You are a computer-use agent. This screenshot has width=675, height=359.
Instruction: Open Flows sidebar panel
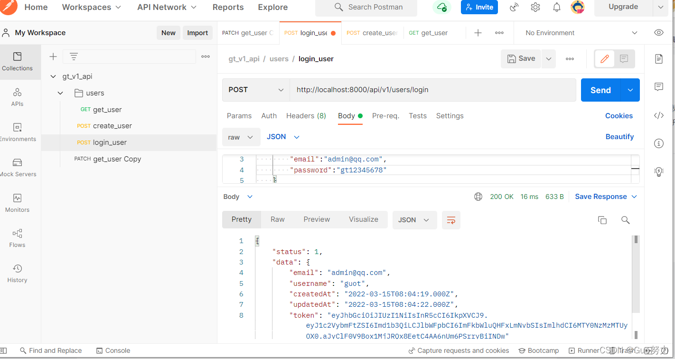pyautogui.click(x=17, y=238)
